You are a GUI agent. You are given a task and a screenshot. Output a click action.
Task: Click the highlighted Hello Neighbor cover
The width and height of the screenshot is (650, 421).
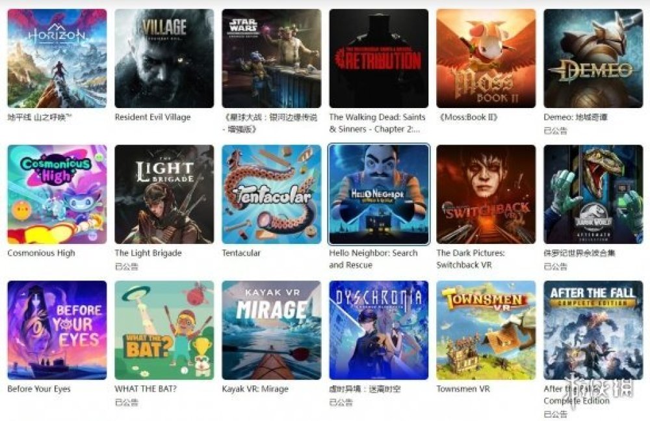pyautogui.click(x=379, y=195)
